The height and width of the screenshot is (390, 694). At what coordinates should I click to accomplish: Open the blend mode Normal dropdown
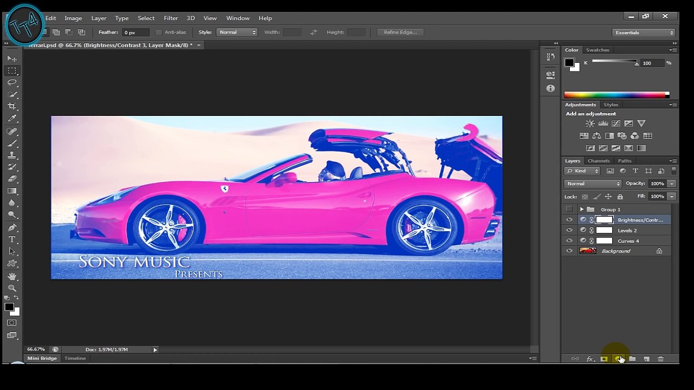[x=593, y=184]
